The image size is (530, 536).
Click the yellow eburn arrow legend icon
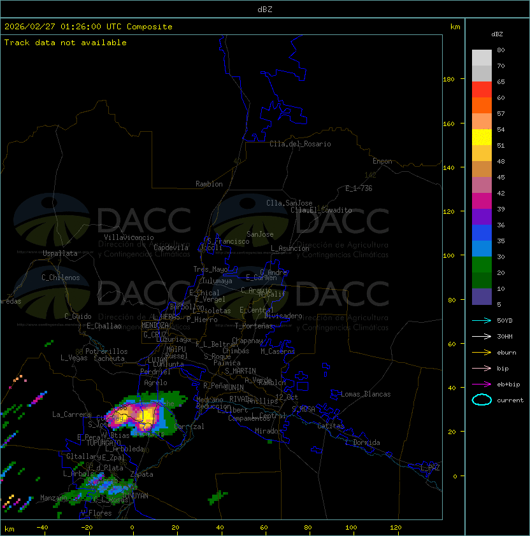482,352
